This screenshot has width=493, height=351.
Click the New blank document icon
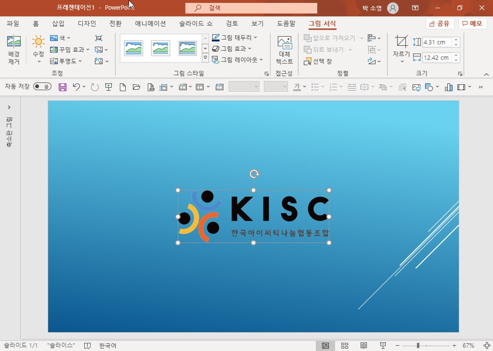click(x=123, y=87)
